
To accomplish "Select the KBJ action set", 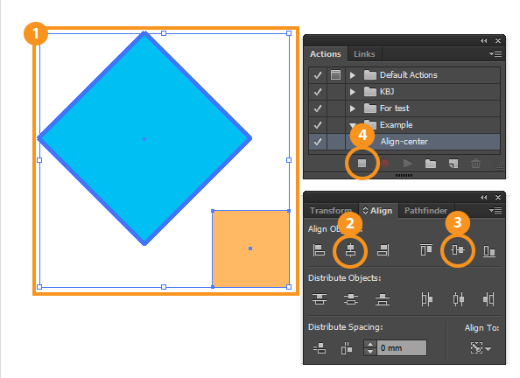I will 404,92.
